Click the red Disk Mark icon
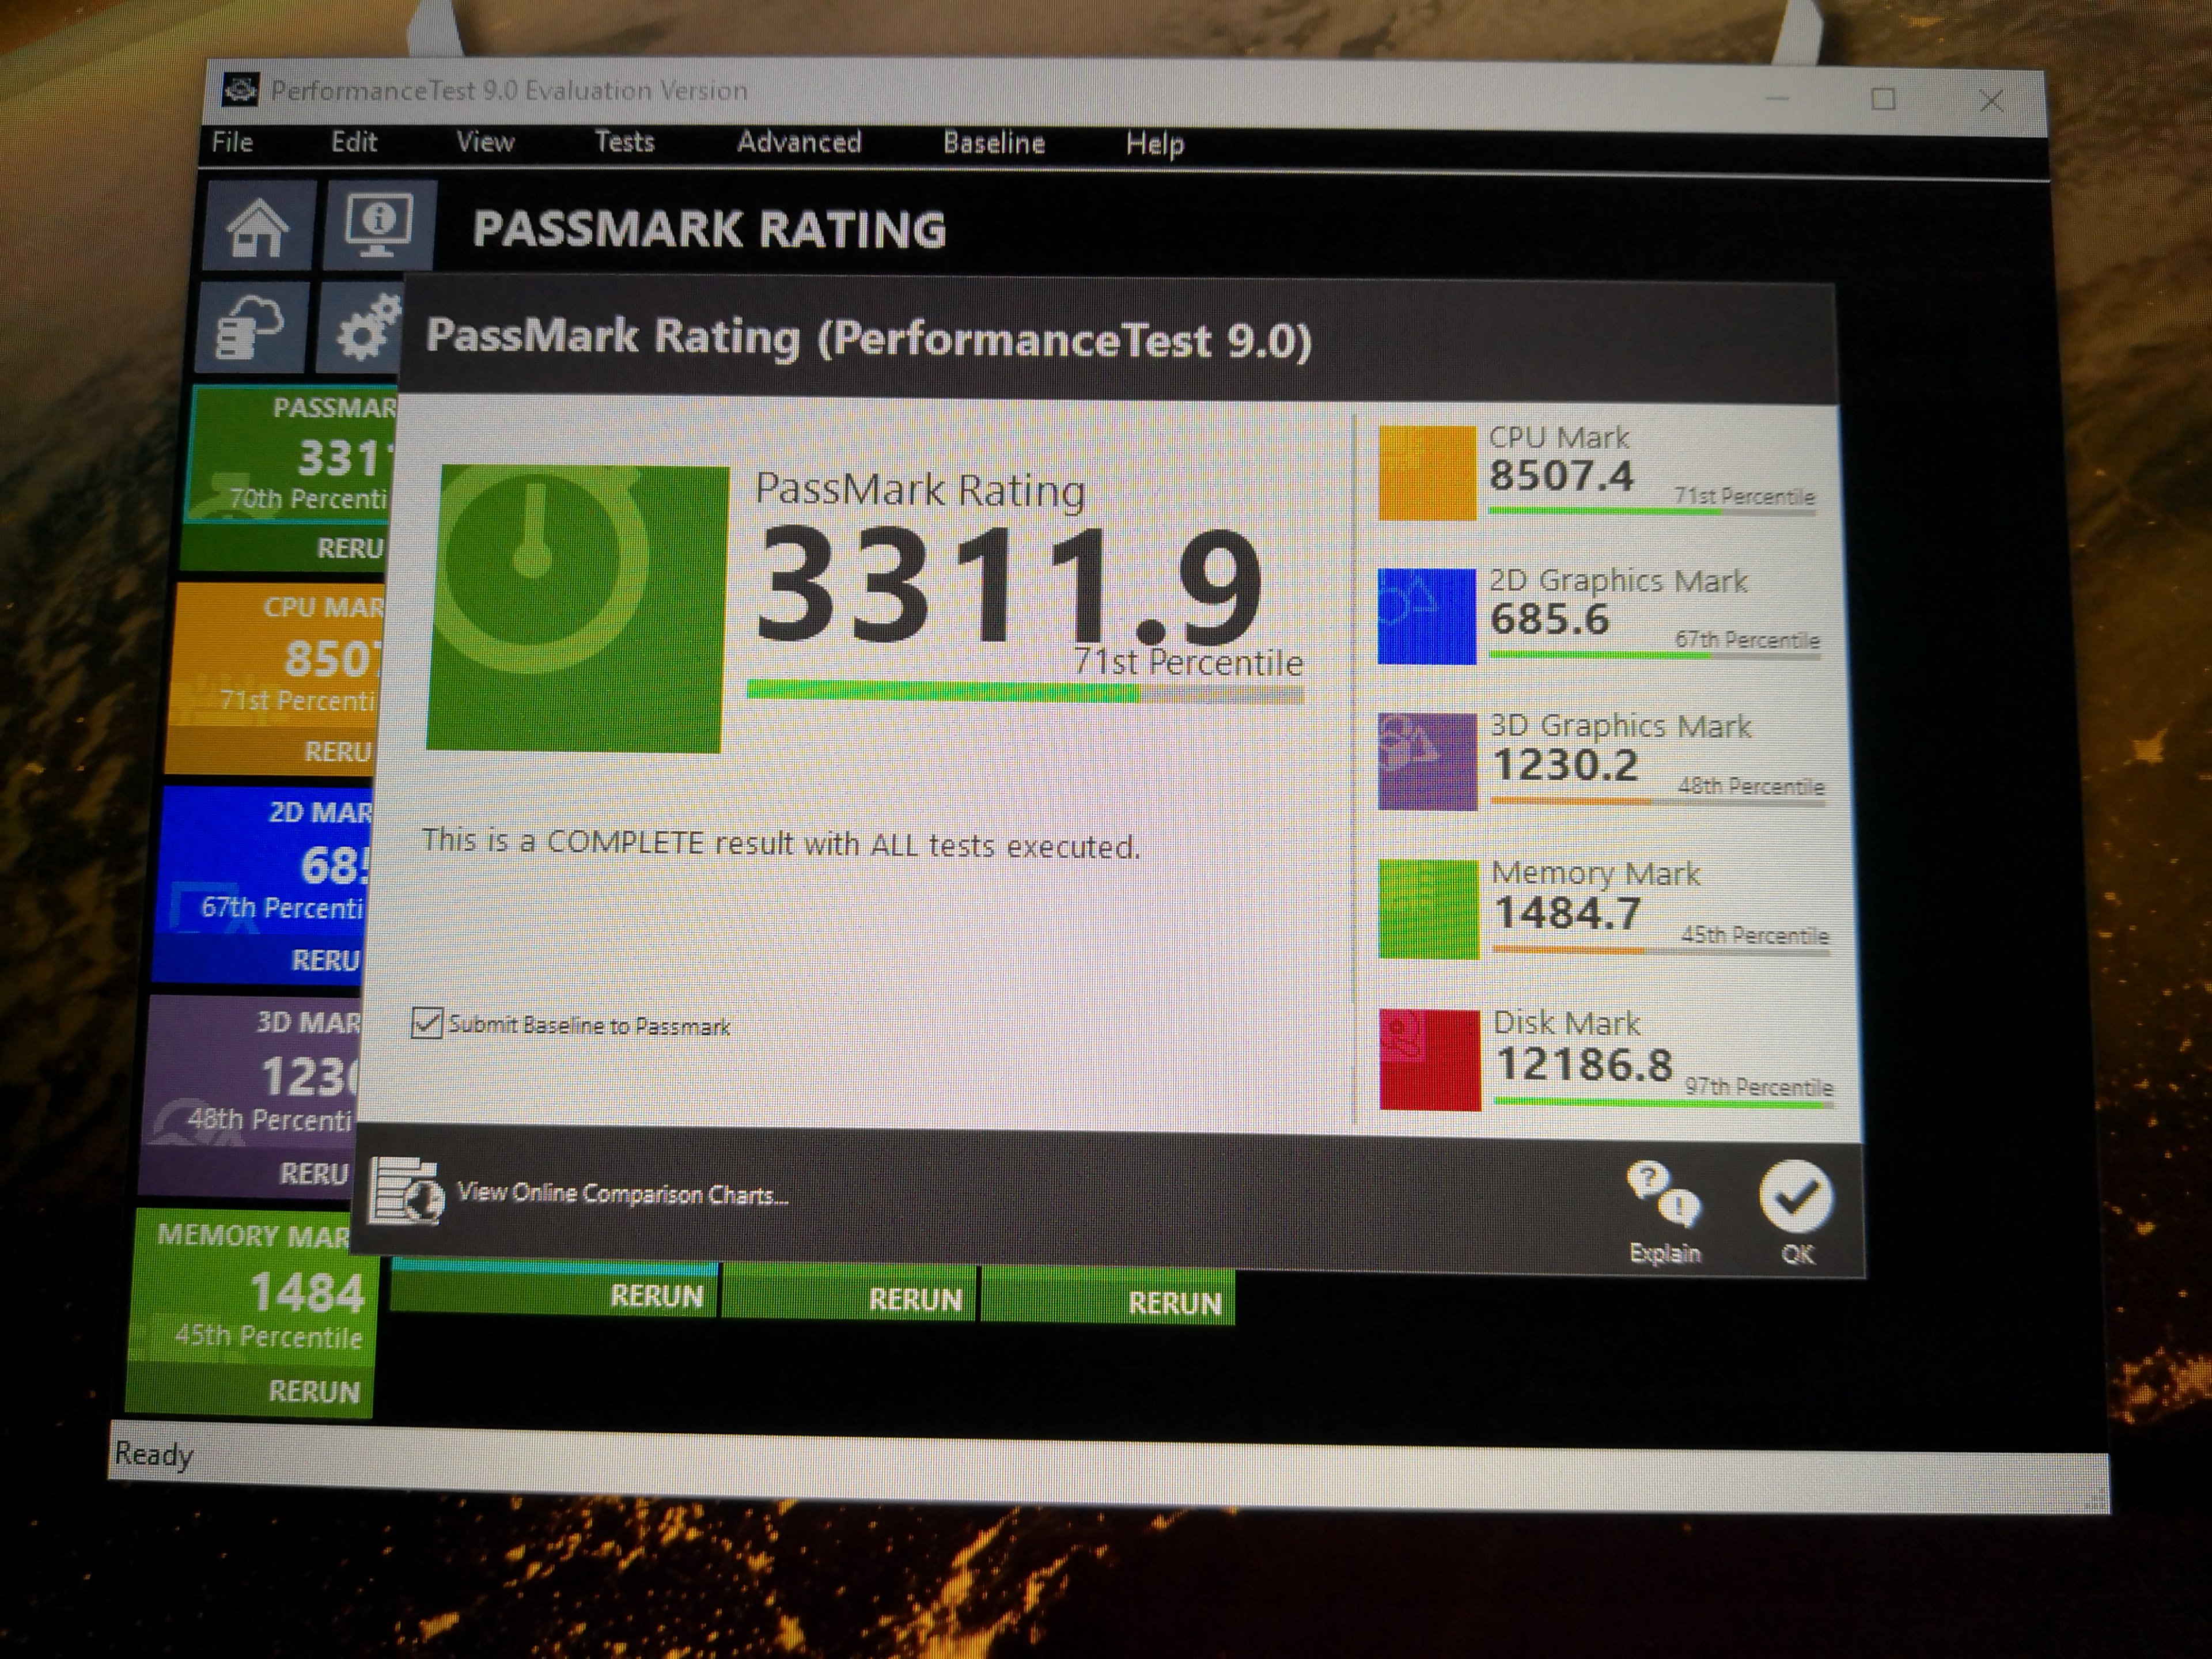 coord(1429,1059)
